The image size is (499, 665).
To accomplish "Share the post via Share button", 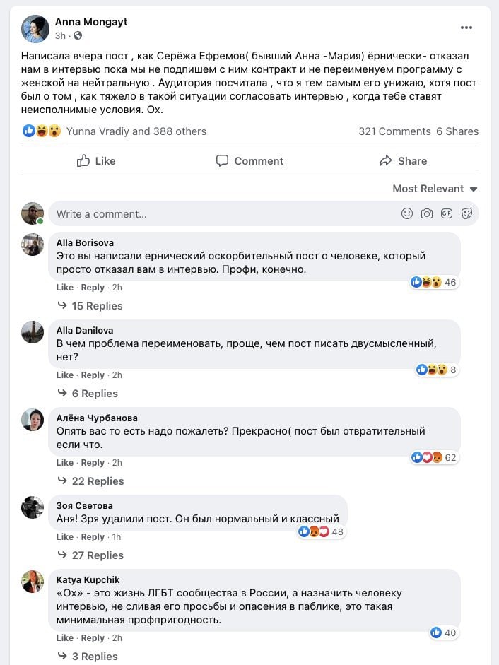I will click(403, 160).
